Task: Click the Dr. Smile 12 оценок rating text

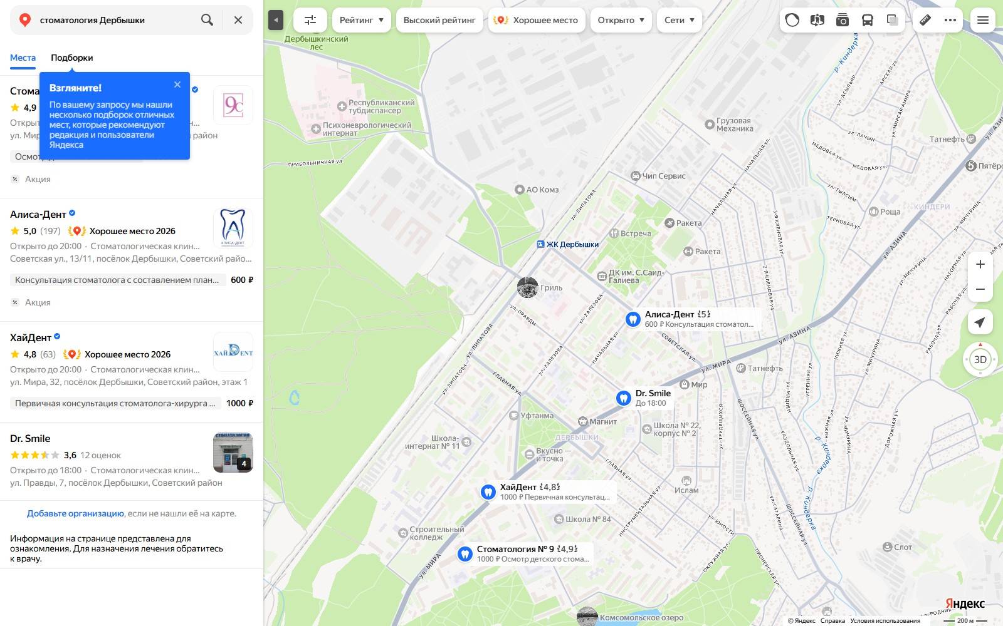Action: pos(100,455)
